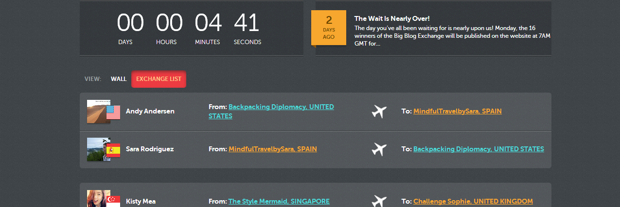Click the Singapore flag icon

click(113, 200)
